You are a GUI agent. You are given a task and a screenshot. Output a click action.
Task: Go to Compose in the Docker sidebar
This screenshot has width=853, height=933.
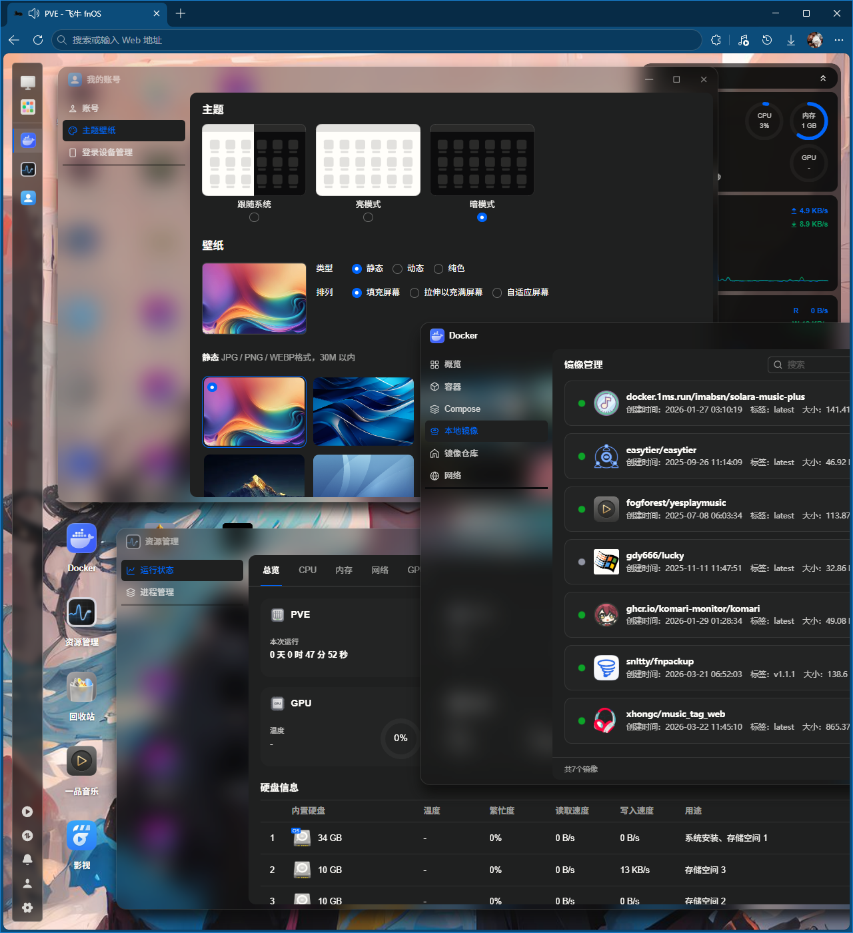[x=462, y=409]
